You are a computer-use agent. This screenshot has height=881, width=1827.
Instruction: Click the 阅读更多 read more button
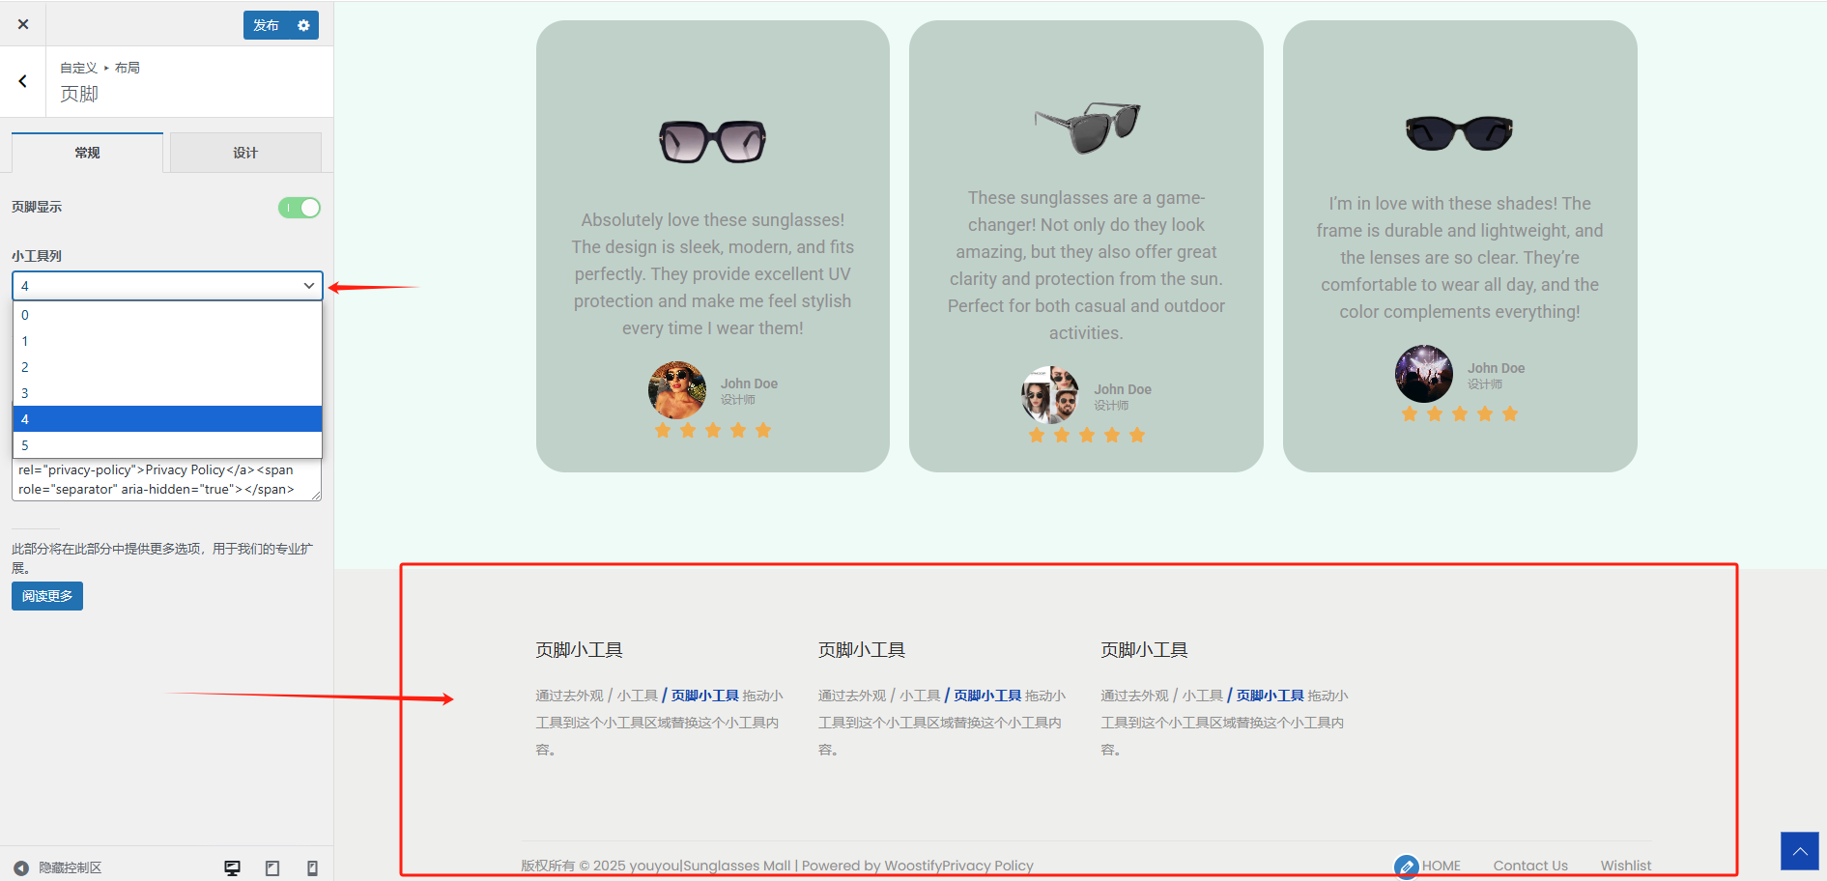pos(47,596)
